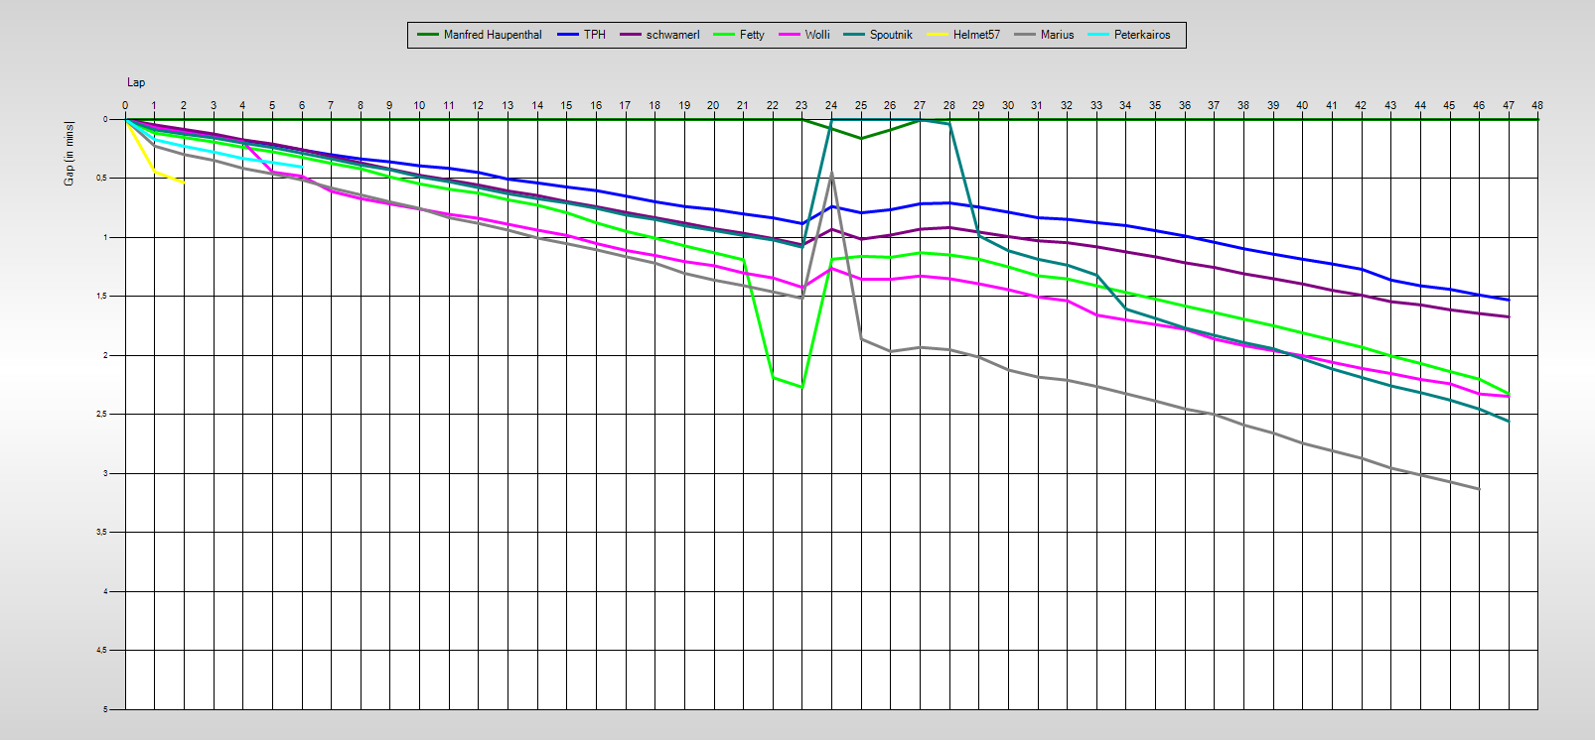Click the dark green Manfred Haupenthal legend swatch

point(428,35)
